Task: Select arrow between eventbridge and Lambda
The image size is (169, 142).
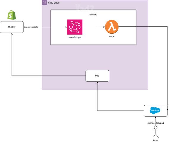Action: pyautogui.click(x=94, y=27)
